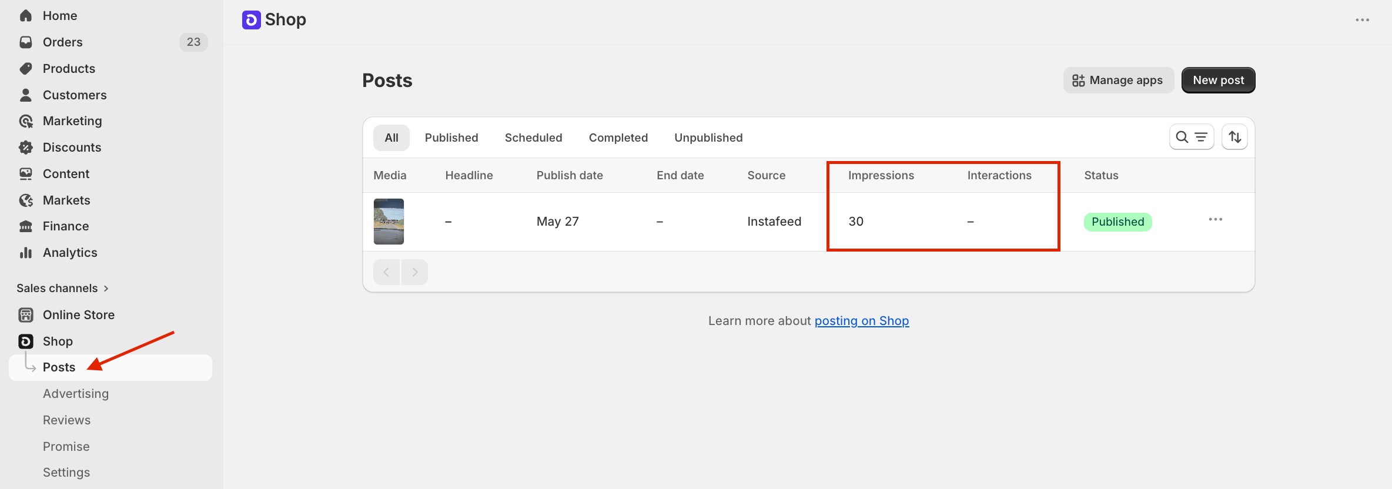The width and height of the screenshot is (1392, 489).
Task: Click the Manage apps button
Action: click(x=1118, y=81)
